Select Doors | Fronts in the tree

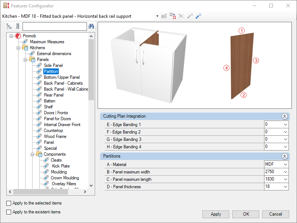point(56,113)
